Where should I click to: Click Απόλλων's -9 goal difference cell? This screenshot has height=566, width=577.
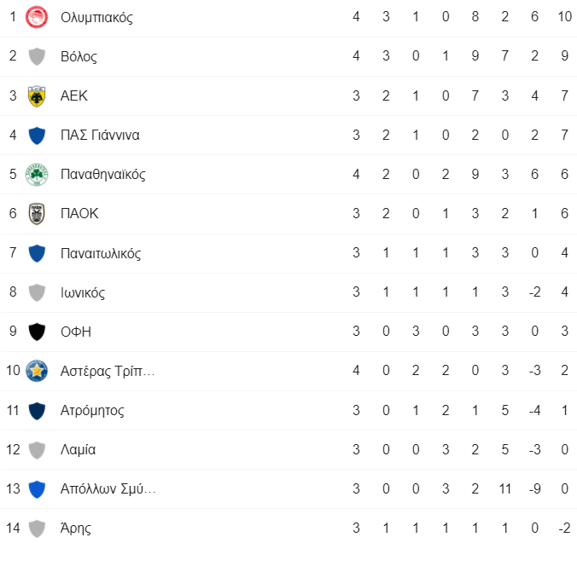click(x=534, y=488)
